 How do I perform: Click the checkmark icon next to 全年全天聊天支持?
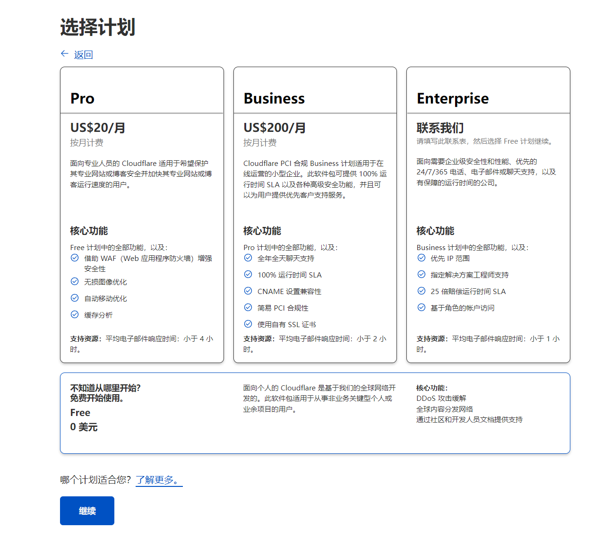[x=248, y=258]
